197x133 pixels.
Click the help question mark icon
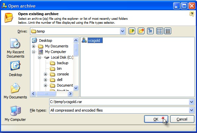[x=192, y=14]
